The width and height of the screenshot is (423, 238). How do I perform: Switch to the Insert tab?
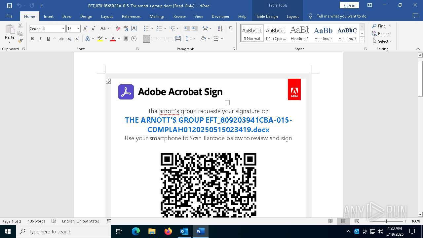pyautogui.click(x=49, y=16)
